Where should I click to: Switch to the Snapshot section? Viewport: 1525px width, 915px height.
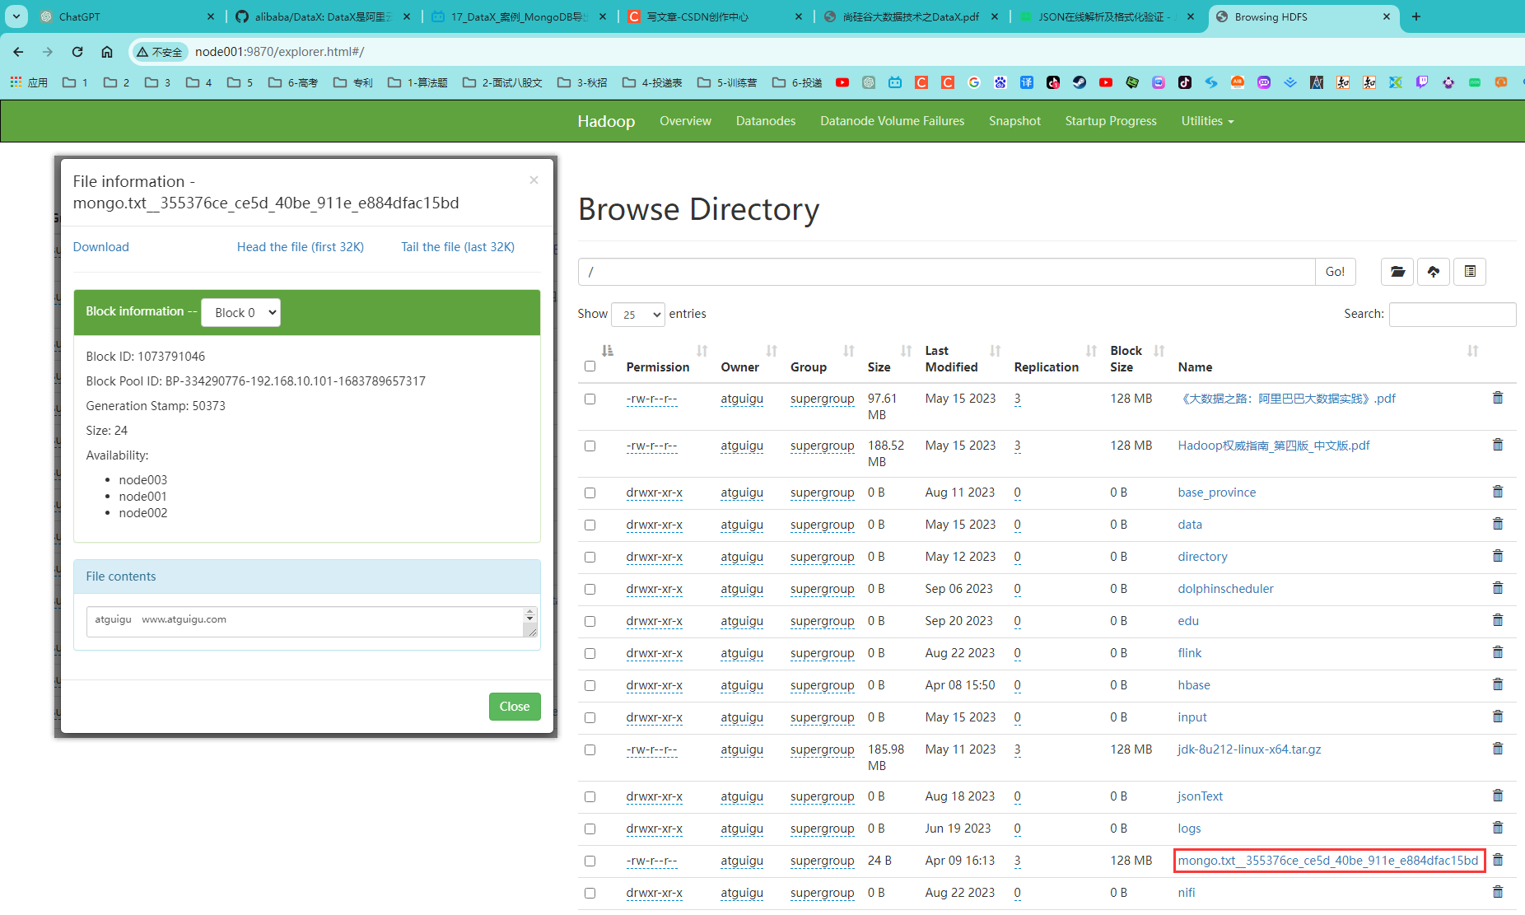(x=1014, y=120)
